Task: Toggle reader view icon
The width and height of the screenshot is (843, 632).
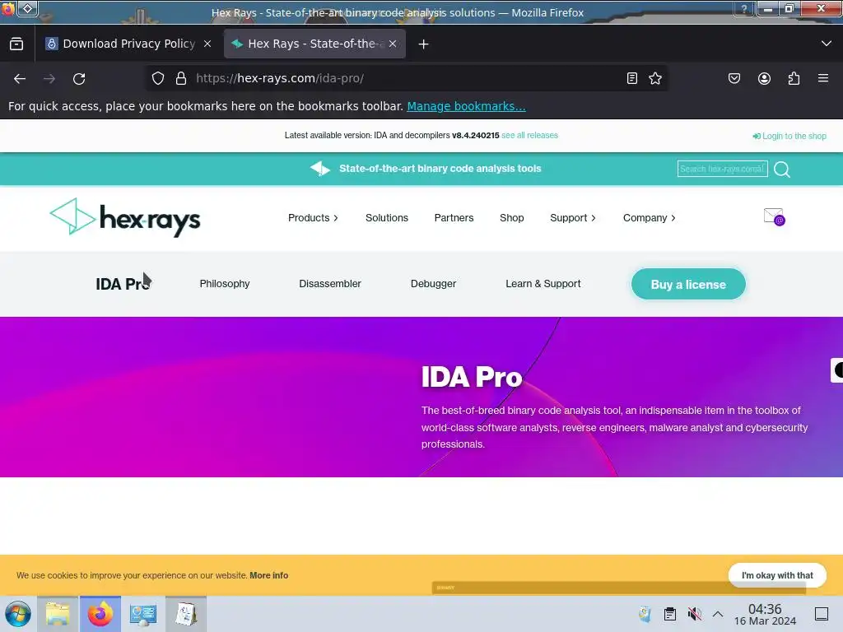Action: click(x=632, y=78)
